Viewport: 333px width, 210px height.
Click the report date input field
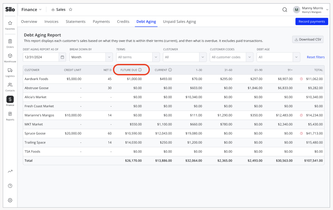pyautogui.click(x=41, y=57)
